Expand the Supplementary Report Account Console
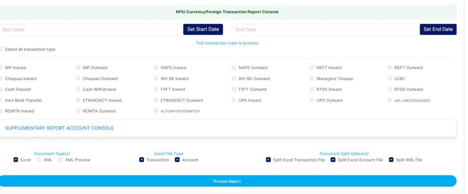Screen dimensions: 468x194 (59, 128)
